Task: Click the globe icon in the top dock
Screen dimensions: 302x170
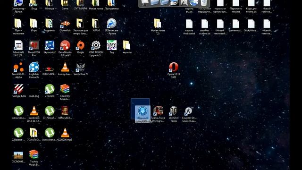Action: tap(193, 3)
